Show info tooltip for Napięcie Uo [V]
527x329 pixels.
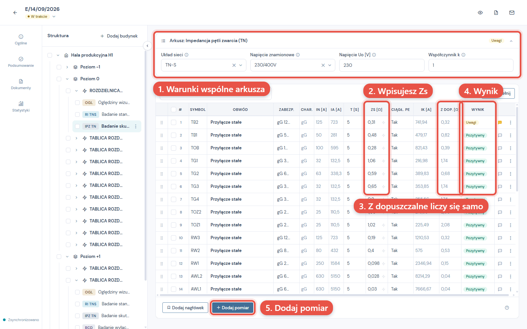pyautogui.click(x=374, y=55)
